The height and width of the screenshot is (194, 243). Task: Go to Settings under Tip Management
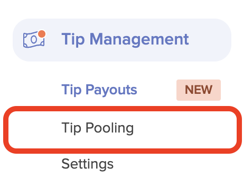[x=87, y=164]
